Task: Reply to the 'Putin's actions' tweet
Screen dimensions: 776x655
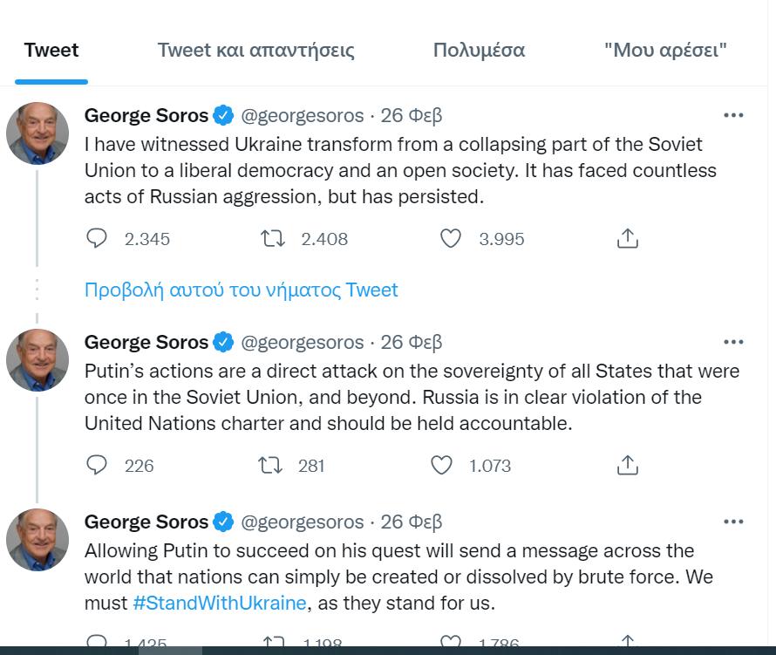Action: click(x=97, y=466)
